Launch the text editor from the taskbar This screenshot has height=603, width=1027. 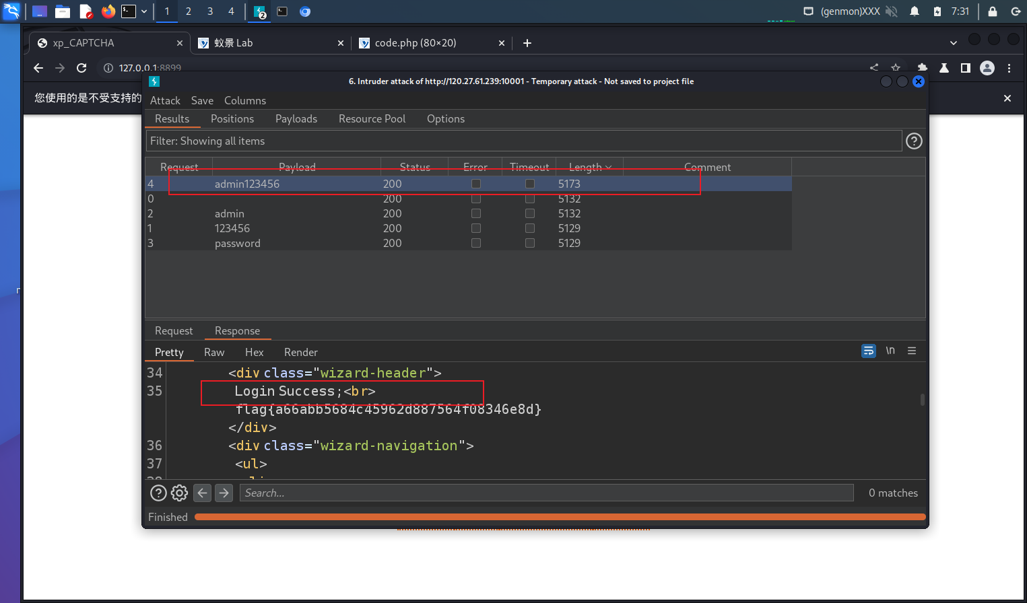tap(86, 11)
